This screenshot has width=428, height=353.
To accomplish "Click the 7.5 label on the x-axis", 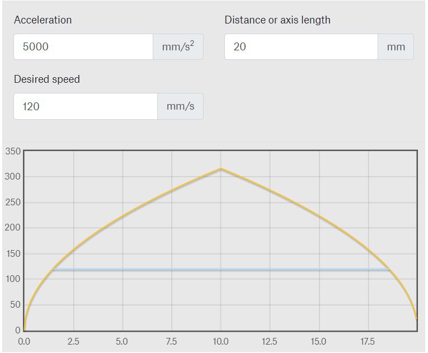I will tap(172, 342).
